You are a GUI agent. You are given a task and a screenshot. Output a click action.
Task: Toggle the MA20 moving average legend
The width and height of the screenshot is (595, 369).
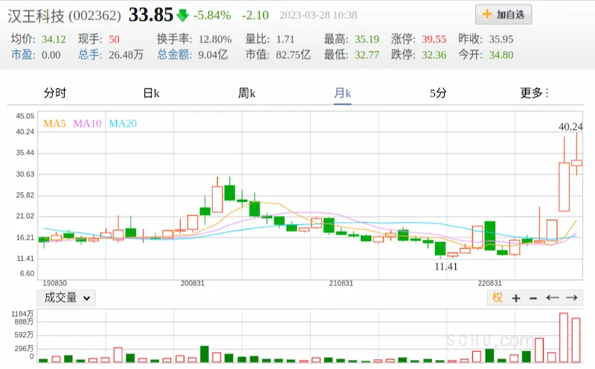click(123, 123)
